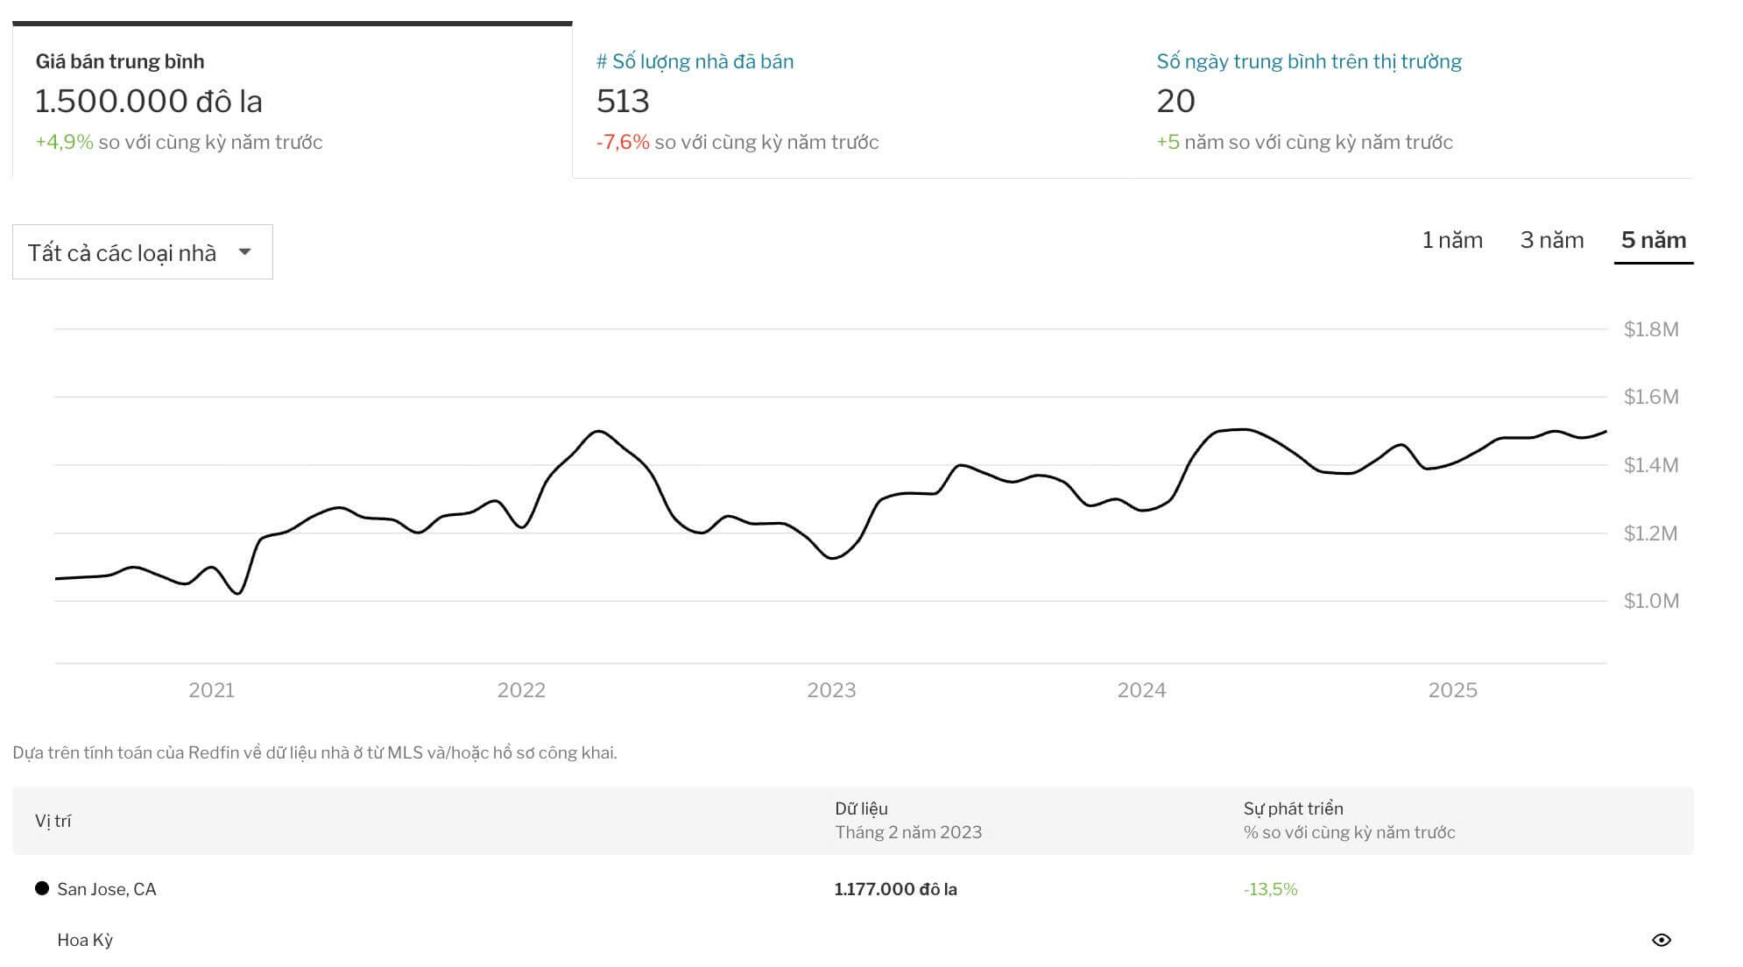Choose the "3 năm" time range
Image resolution: width=1743 pixels, height=967 pixels.
click(1551, 240)
